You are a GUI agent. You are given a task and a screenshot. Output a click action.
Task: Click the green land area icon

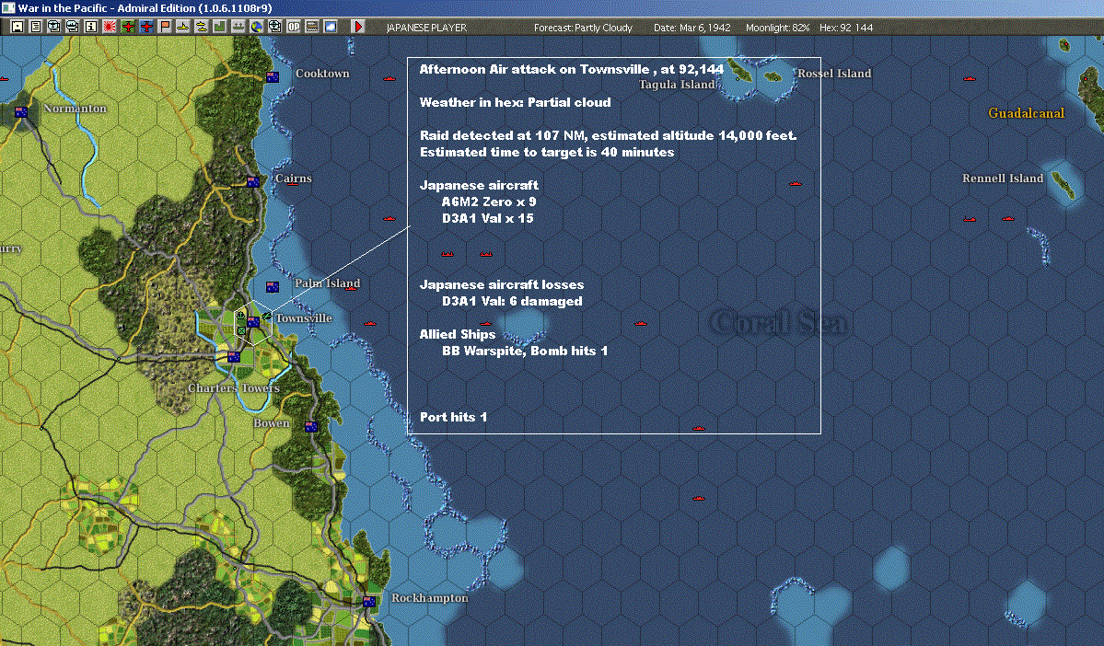pyautogui.click(x=220, y=27)
